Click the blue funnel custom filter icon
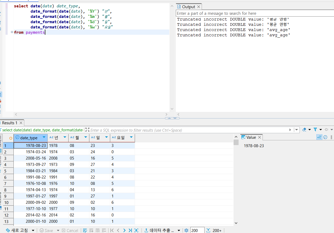 [315, 130]
